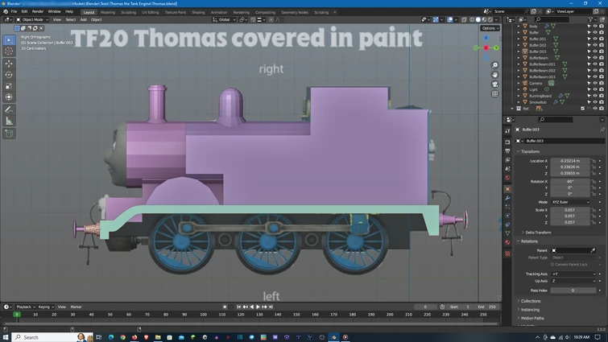
Task: Hide Camera object in viewport
Action: coord(595,83)
